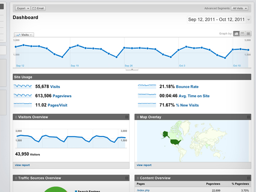Close the Content Overview widget
This screenshot has width=256, height=192.
tap(248, 178)
